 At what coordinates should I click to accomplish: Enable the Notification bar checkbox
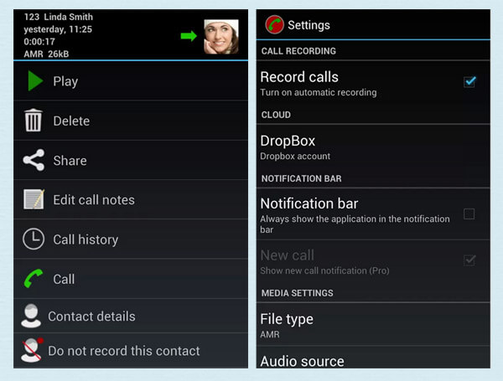469,214
